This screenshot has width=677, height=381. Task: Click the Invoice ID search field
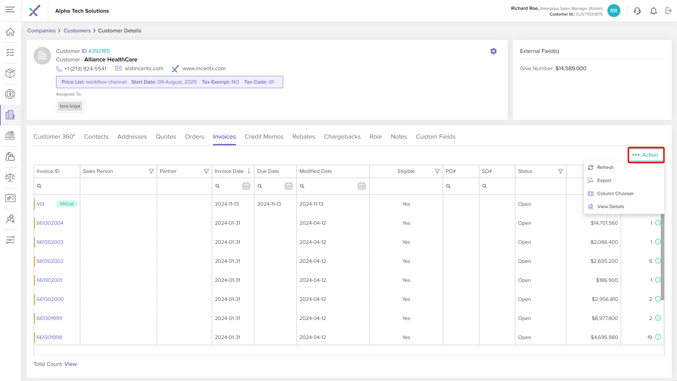(58, 186)
